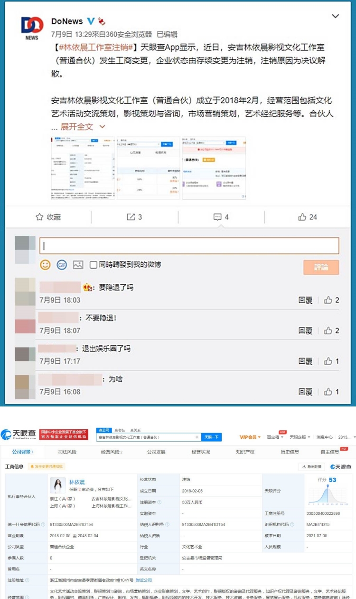Switch to 司法风险 tab
Image resolution: width=356 pixels, height=599 pixels.
coord(67,452)
